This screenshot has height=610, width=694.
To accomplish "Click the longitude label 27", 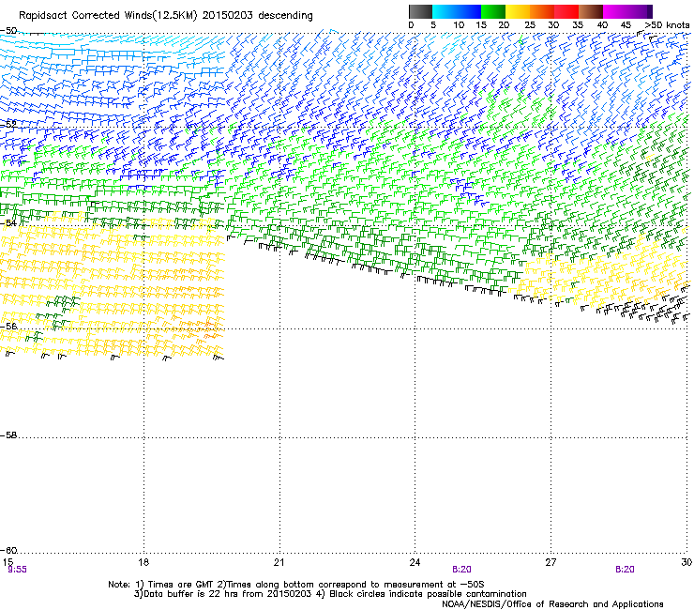I will (551, 562).
